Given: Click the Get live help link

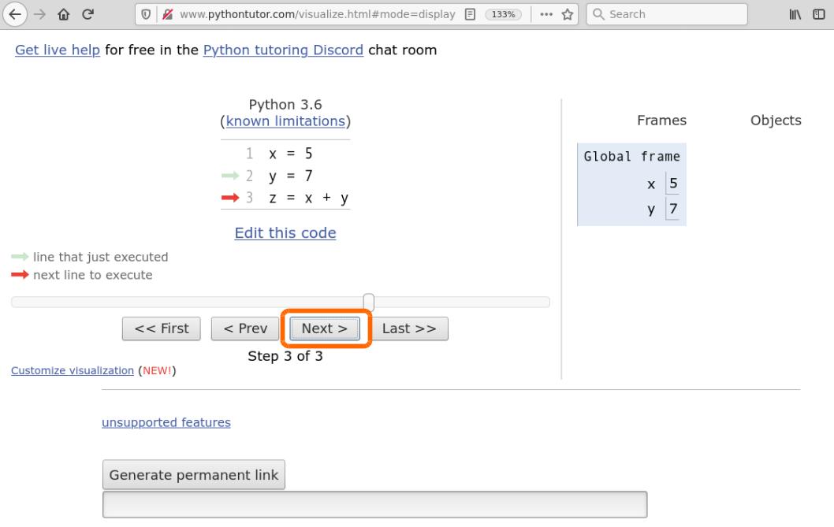Looking at the screenshot, I should click(57, 50).
